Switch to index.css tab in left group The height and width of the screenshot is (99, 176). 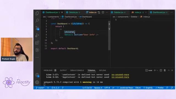click(91, 12)
